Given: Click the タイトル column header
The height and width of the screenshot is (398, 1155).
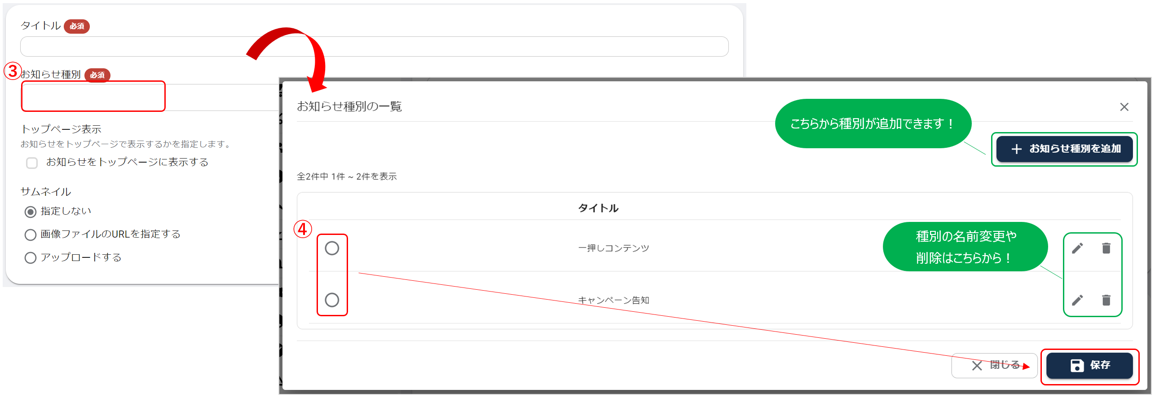Looking at the screenshot, I should tap(598, 208).
